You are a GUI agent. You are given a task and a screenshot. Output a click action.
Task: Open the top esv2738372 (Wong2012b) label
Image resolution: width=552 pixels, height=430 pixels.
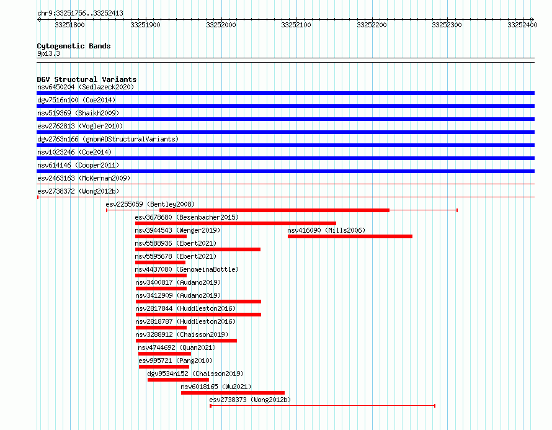78,191
